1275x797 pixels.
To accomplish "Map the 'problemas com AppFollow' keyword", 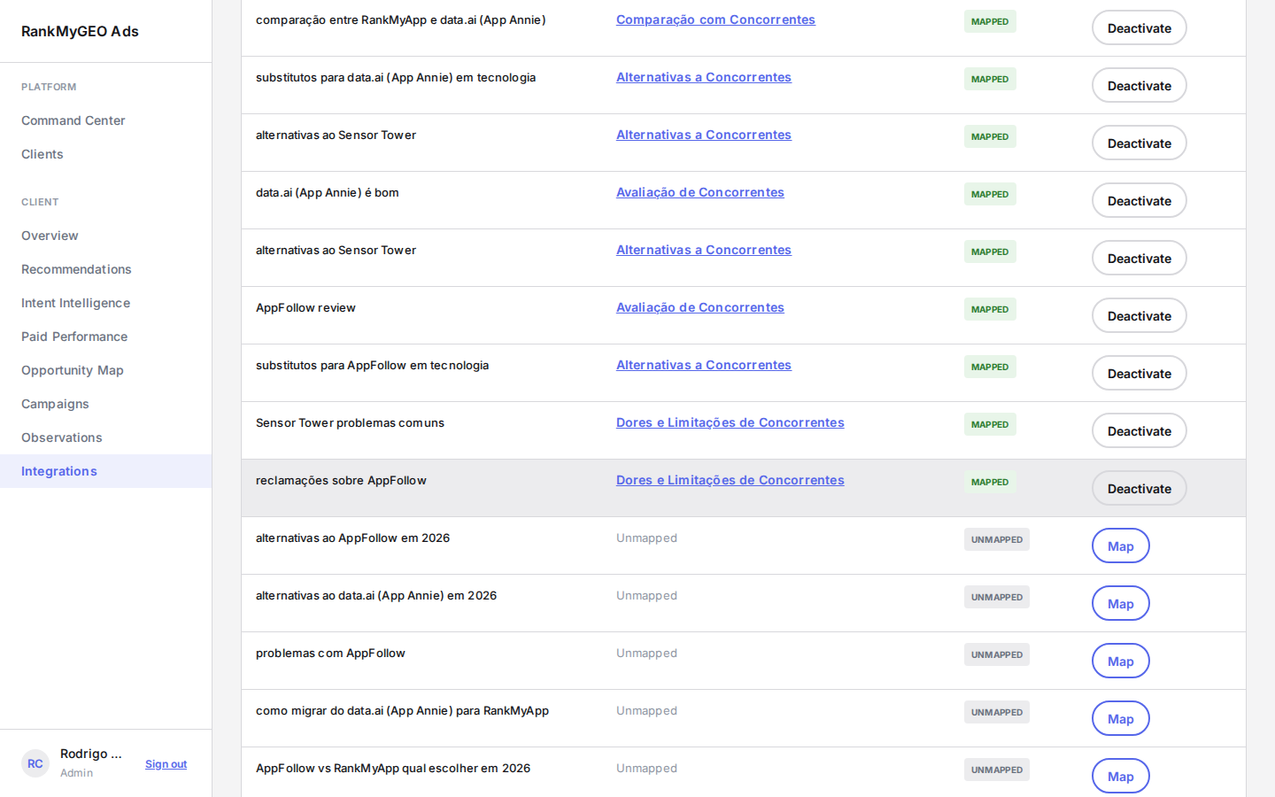I will click(1120, 662).
